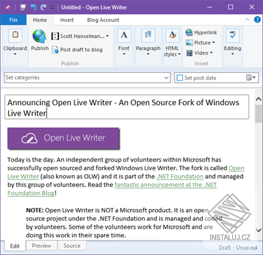Insert a Hyperlink
Screen dimensions: 263x255
(x=201, y=33)
